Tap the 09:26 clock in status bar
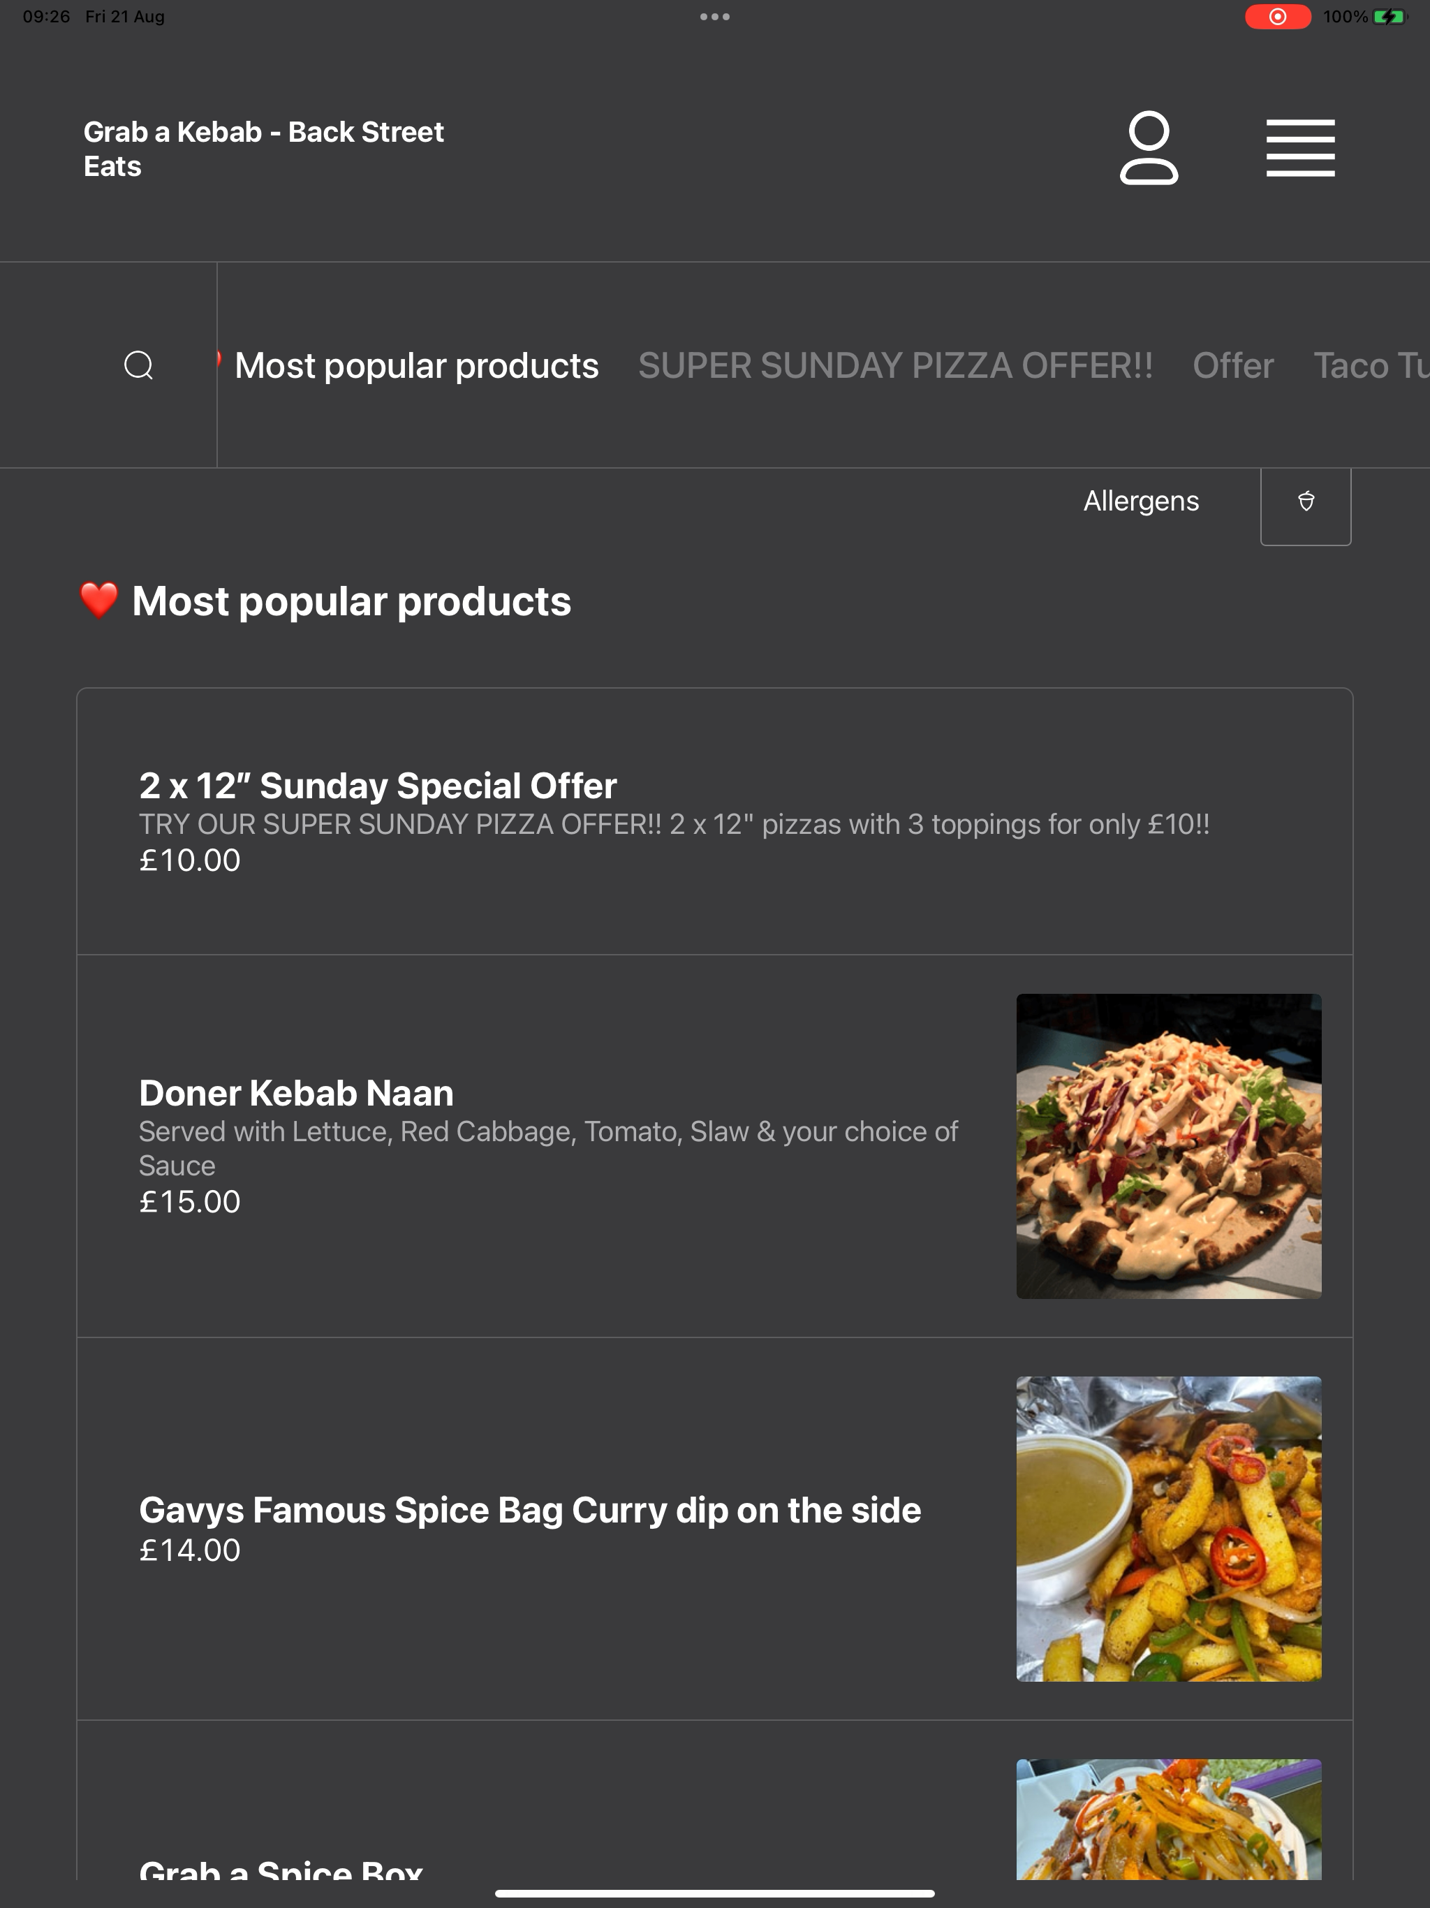The image size is (1430, 1908). click(45, 16)
